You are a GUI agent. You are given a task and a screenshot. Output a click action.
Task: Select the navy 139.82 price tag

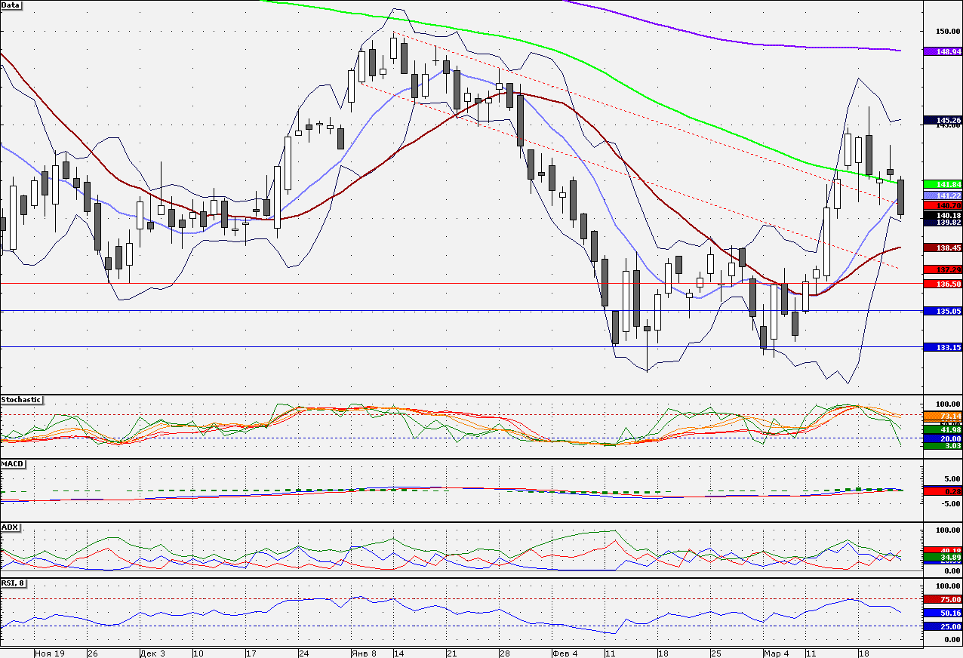click(942, 223)
